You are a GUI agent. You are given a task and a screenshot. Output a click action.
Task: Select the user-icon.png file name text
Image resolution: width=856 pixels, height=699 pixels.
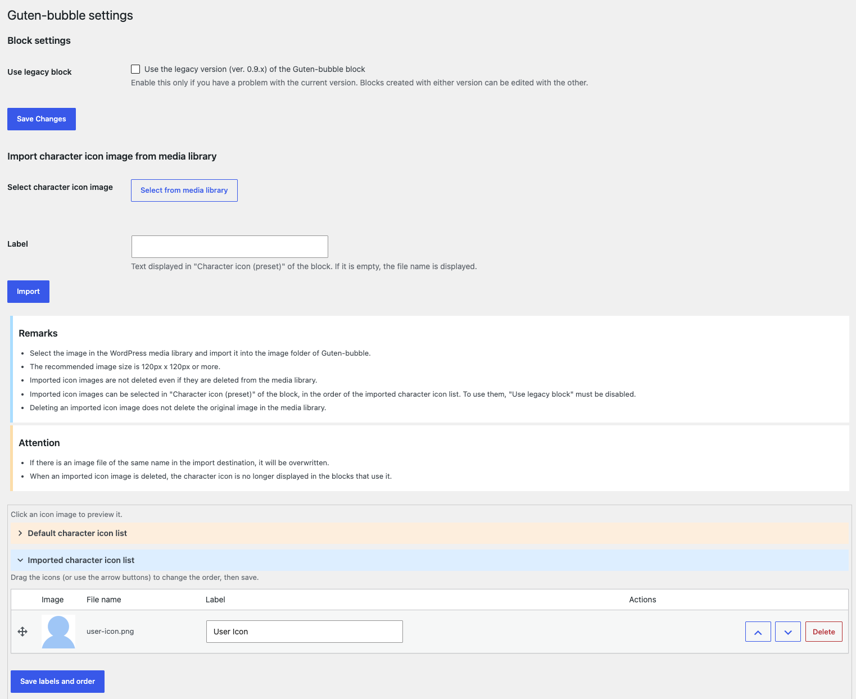pos(110,632)
